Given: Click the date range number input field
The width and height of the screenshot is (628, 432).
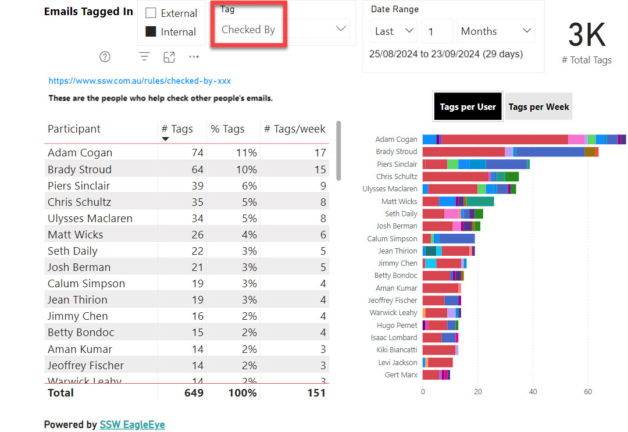Looking at the screenshot, I should pos(437,31).
